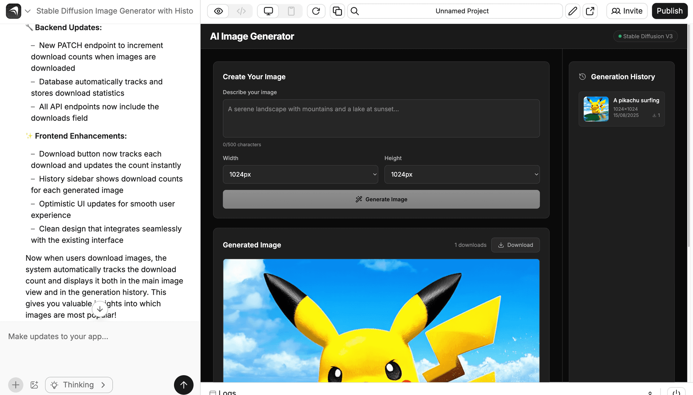Screen dimensions: 693x395
Task: Open preview mode with the eye icon
Action: pyautogui.click(x=218, y=11)
